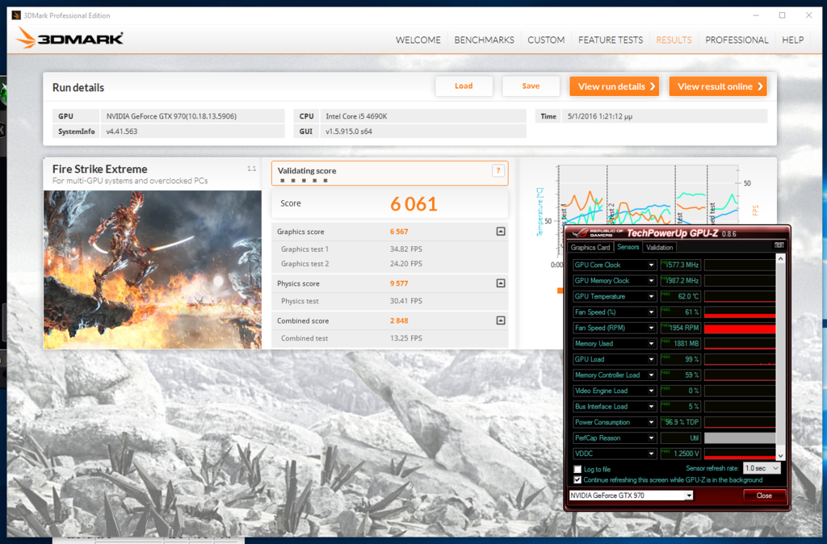Viewport: 827px width, 544px height.
Task: Click the Fan Speed (%) sensor graph
Action: pyautogui.click(x=740, y=312)
